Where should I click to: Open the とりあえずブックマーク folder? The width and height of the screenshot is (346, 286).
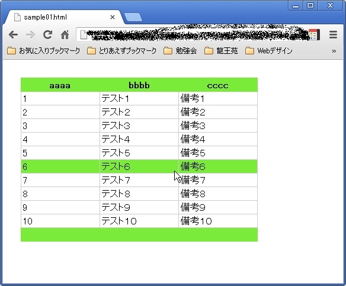coord(122,51)
